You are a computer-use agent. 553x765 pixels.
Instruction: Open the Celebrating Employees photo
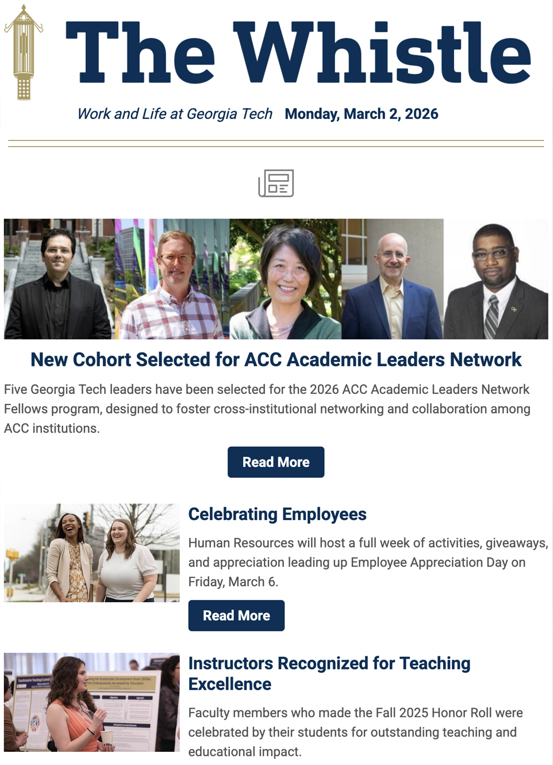pyautogui.click(x=92, y=553)
